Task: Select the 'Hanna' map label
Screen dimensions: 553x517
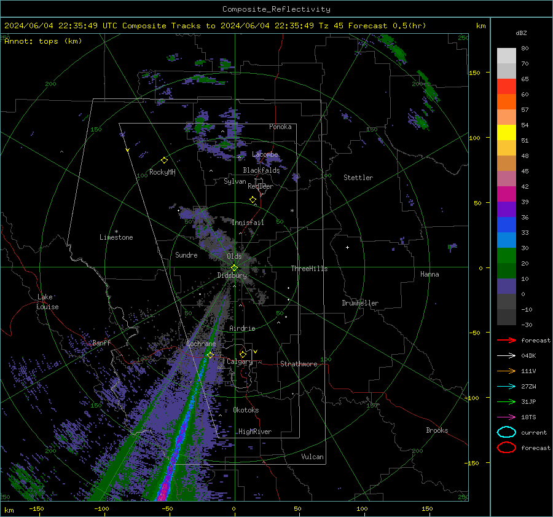Action: [x=429, y=274]
